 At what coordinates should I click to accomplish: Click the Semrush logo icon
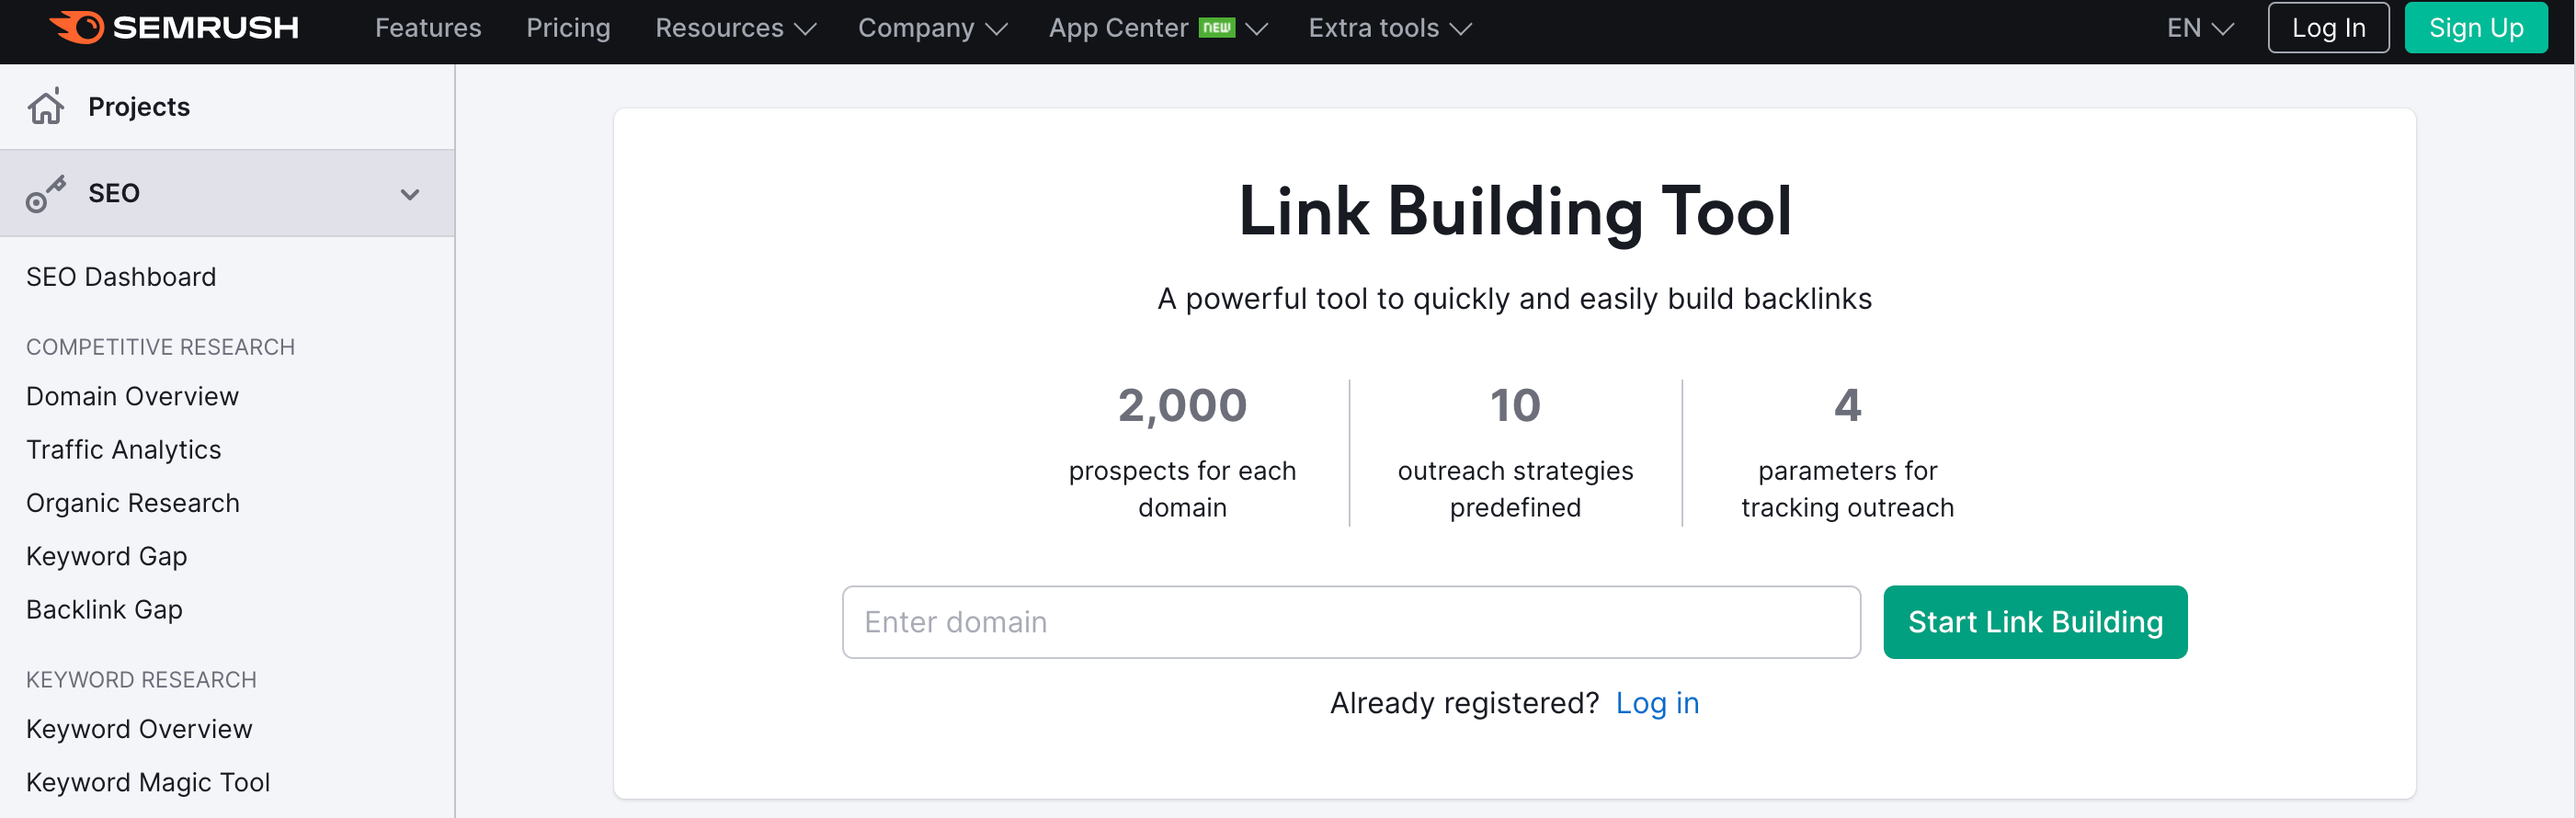(x=77, y=27)
